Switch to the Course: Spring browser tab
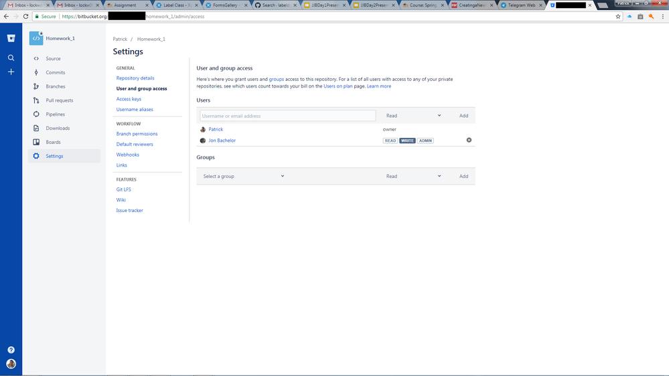The width and height of the screenshot is (669, 376). 423,5
